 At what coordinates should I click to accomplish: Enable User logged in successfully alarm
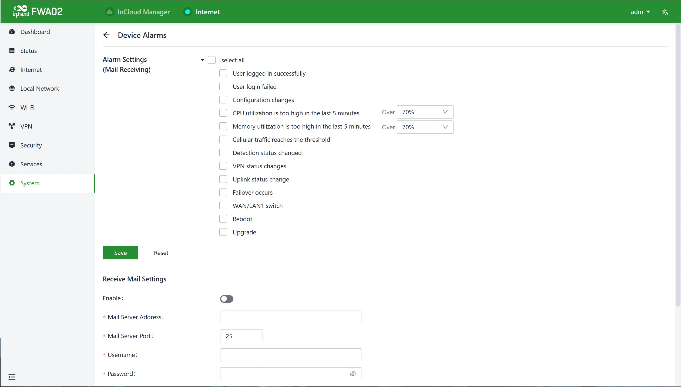pyautogui.click(x=223, y=73)
